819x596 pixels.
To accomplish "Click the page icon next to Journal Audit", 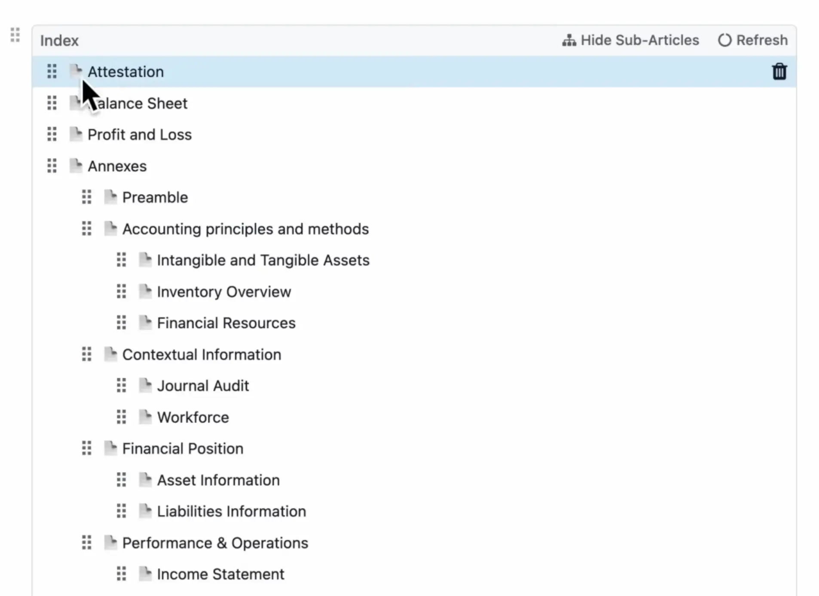I will tap(146, 385).
